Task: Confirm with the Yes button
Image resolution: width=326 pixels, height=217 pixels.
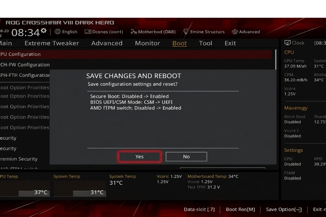Action: pos(139,157)
